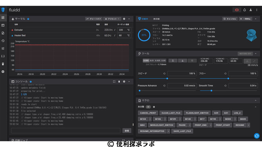Screen dimensions: 262x147
Task: Toggle console fullscreen icon
Action: tap(114, 82)
